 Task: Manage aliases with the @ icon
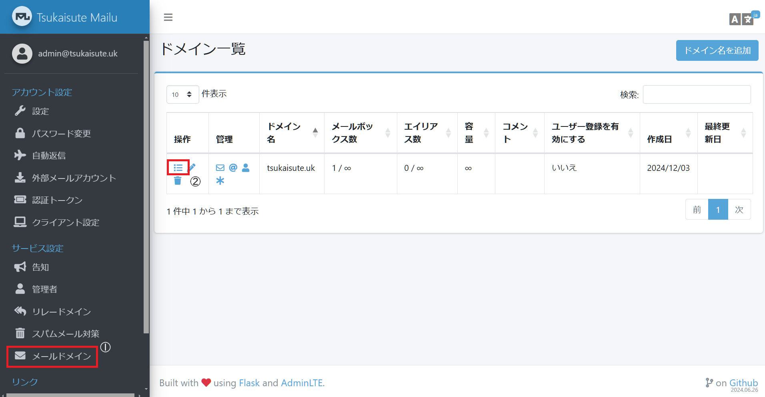[x=233, y=168]
